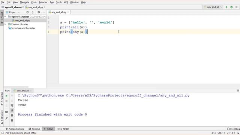Open Project panel settings gear

click(39, 12)
